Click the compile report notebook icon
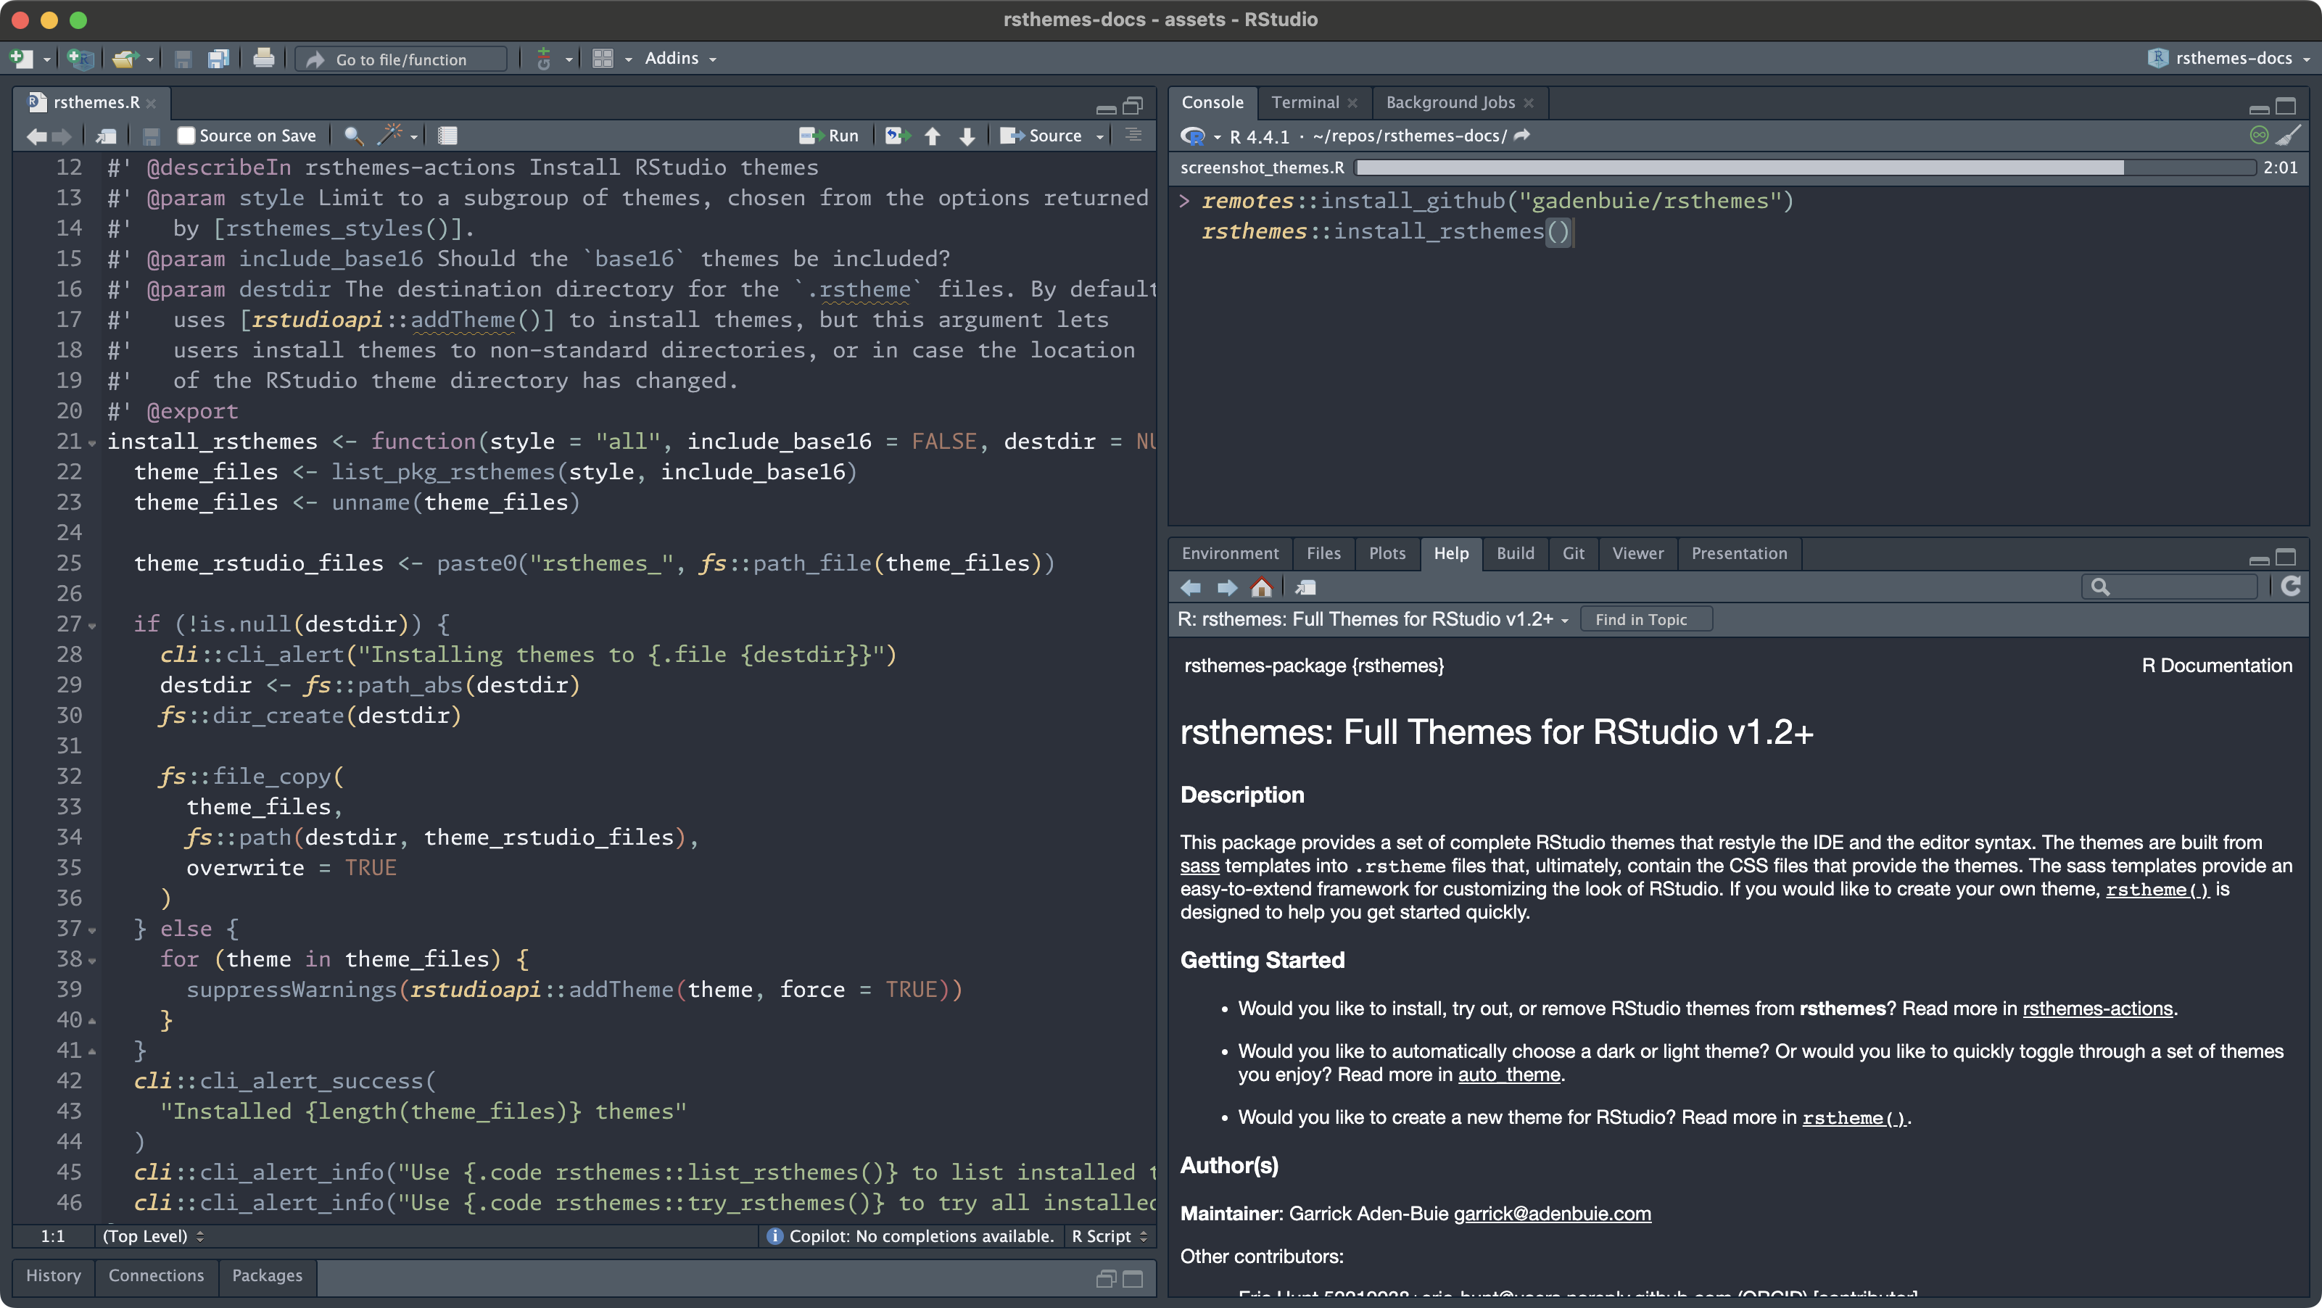Screen dimensions: 2322x1308 [x=447, y=135]
